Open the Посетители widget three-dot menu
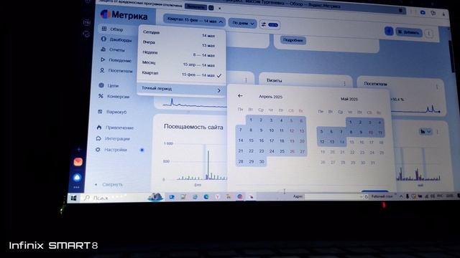Screen dimensions: 460x258 [437, 87]
